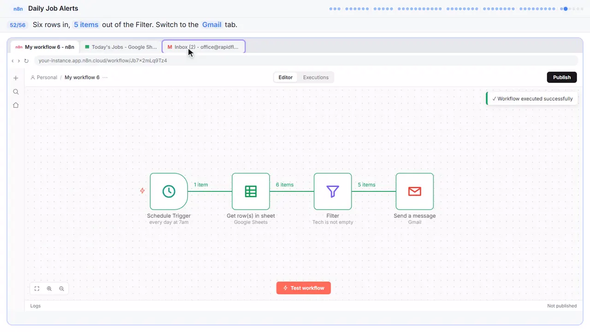The image size is (590, 332).
Task: Click the 'Tech is not empty' subtitle
Action: point(333,222)
